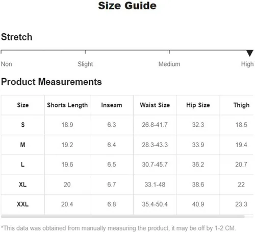
Task: Click the Inseam column header
Action: pyautogui.click(x=112, y=105)
